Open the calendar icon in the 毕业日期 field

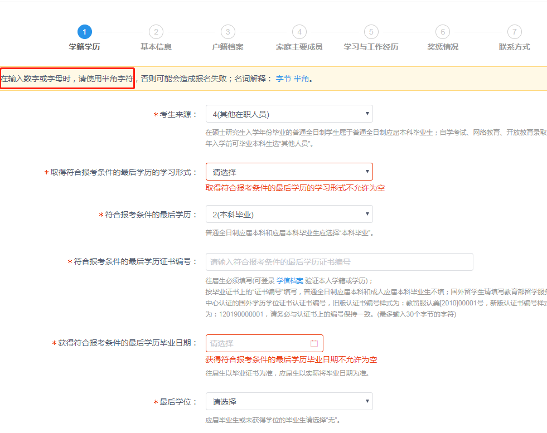tap(314, 343)
